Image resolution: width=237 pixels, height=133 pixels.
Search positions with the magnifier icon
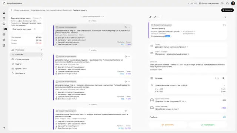tap(223, 78)
